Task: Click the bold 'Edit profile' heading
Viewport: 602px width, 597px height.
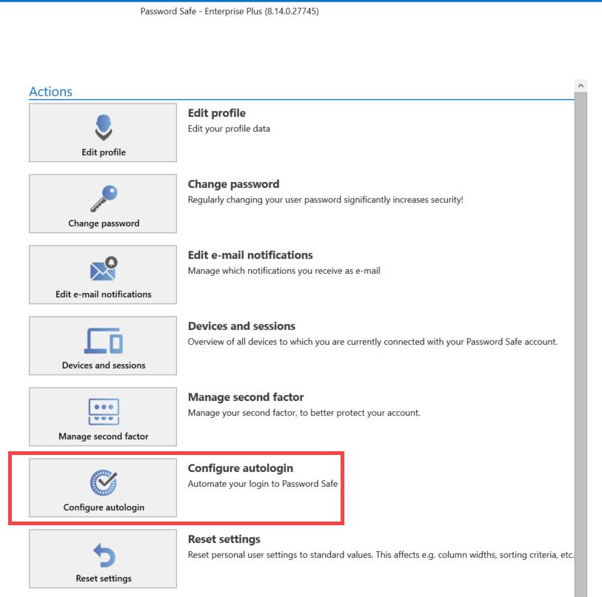Action: (x=216, y=113)
